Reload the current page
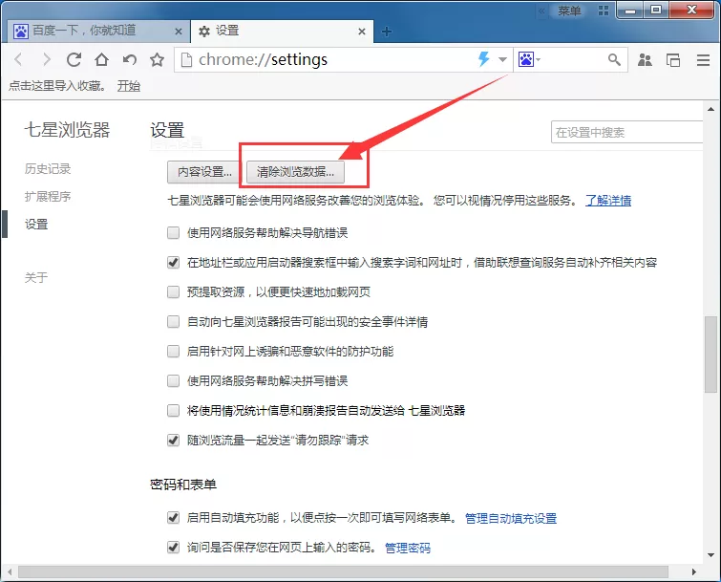This screenshot has height=582, width=721. (74, 59)
